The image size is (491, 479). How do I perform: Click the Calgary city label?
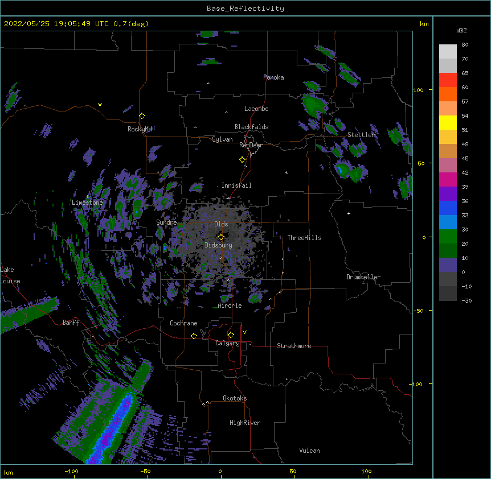[x=227, y=343]
